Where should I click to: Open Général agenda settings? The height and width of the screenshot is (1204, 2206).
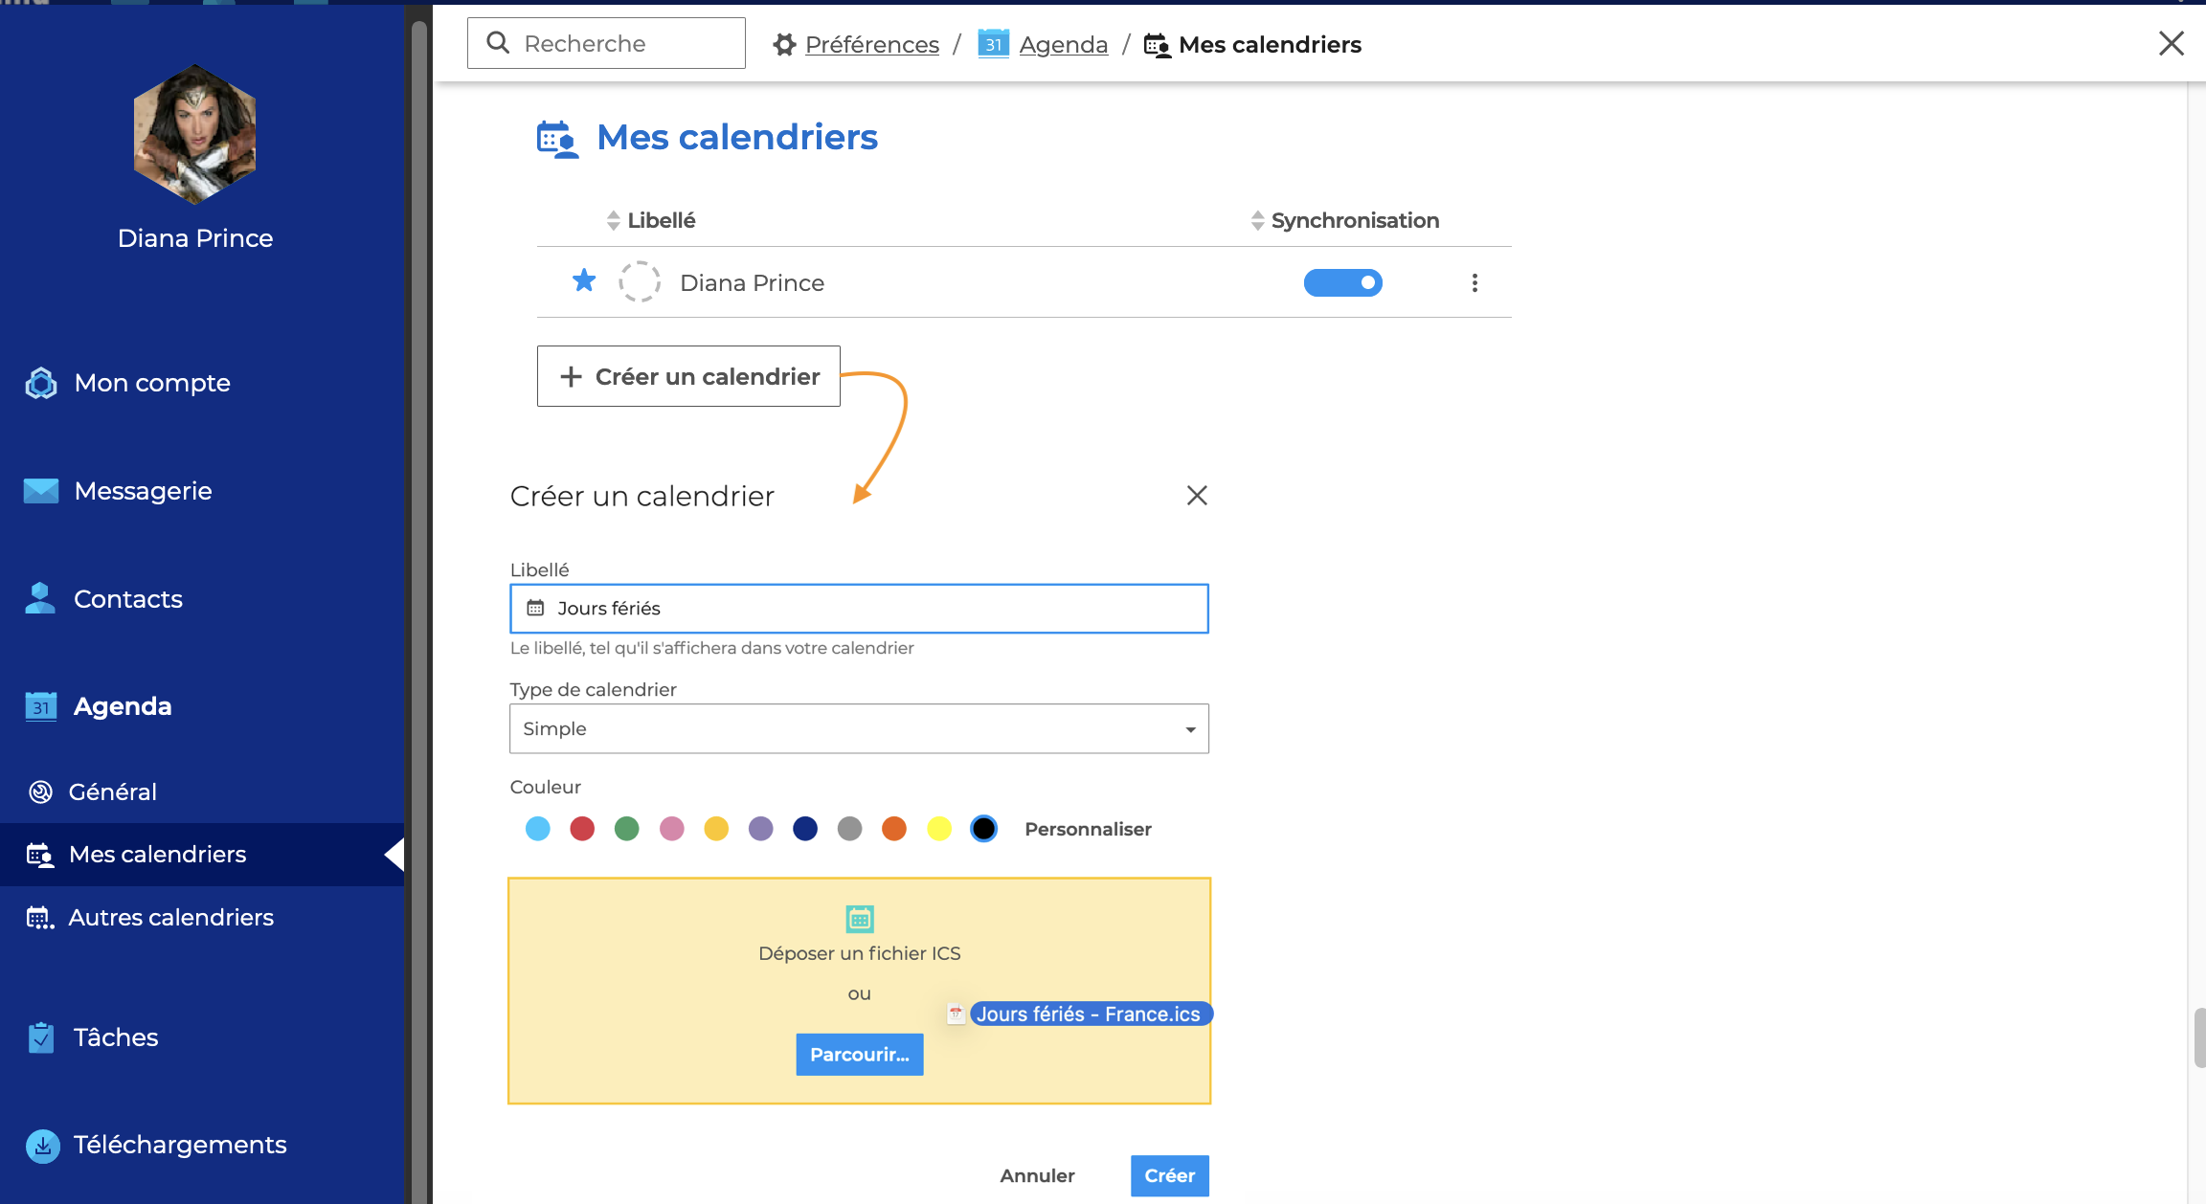tap(112, 792)
